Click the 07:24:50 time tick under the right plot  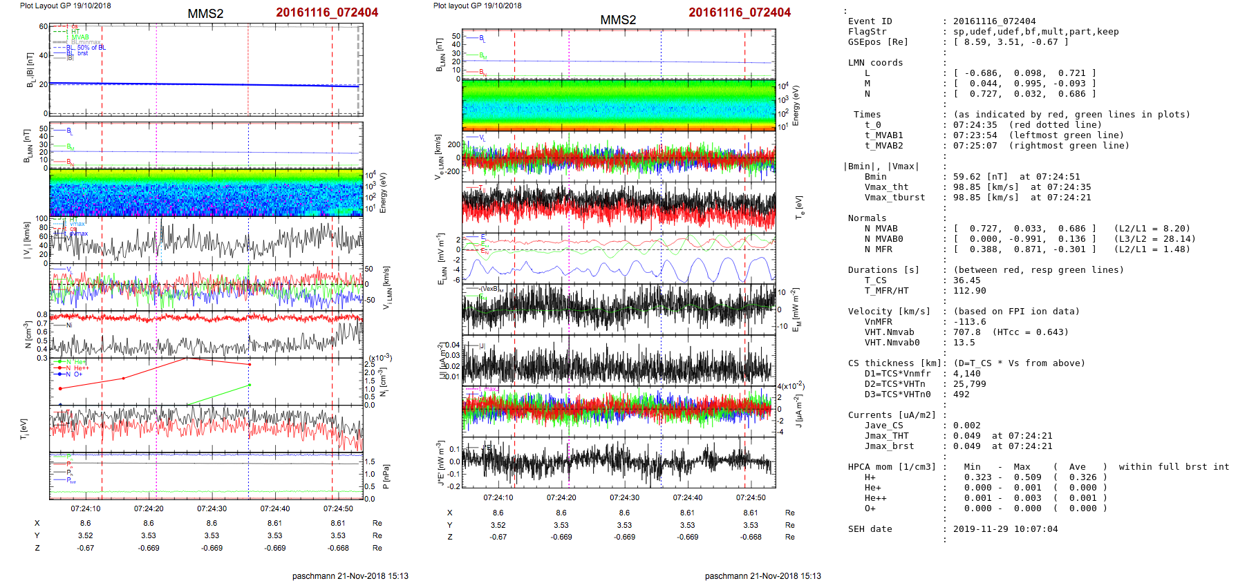click(751, 497)
